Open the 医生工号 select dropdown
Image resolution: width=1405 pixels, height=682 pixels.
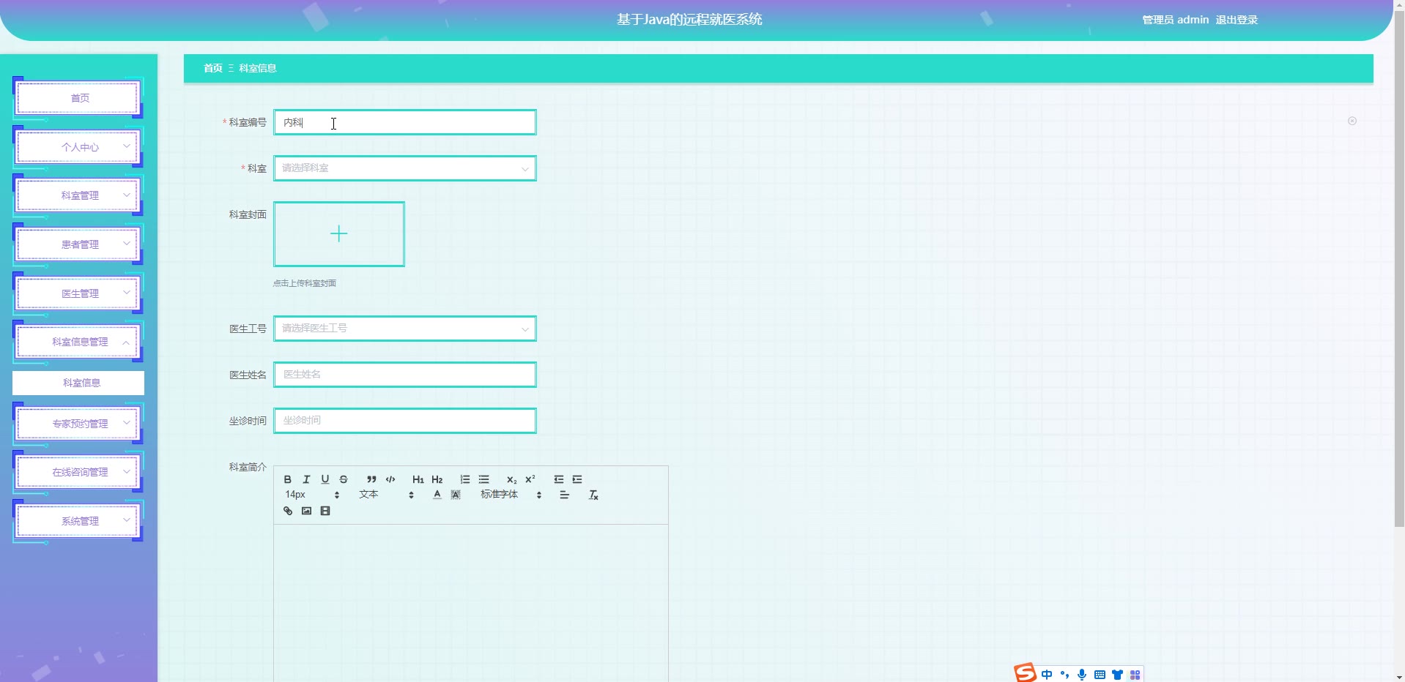[405, 329]
